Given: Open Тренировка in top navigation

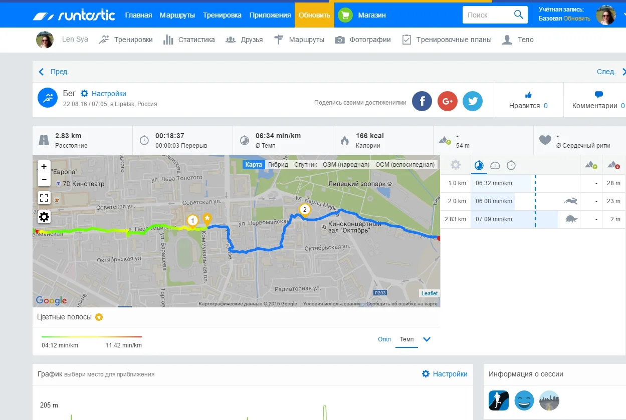Looking at the screenshot, I should coord(222,15).
